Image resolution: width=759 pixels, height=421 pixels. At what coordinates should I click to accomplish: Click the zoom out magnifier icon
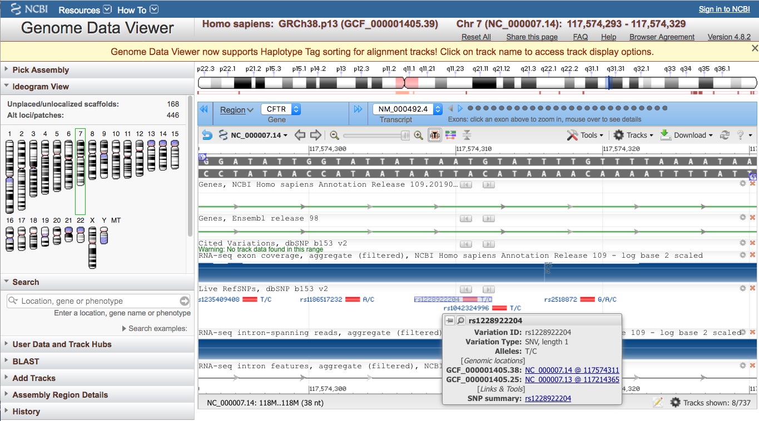coord(334,135)
